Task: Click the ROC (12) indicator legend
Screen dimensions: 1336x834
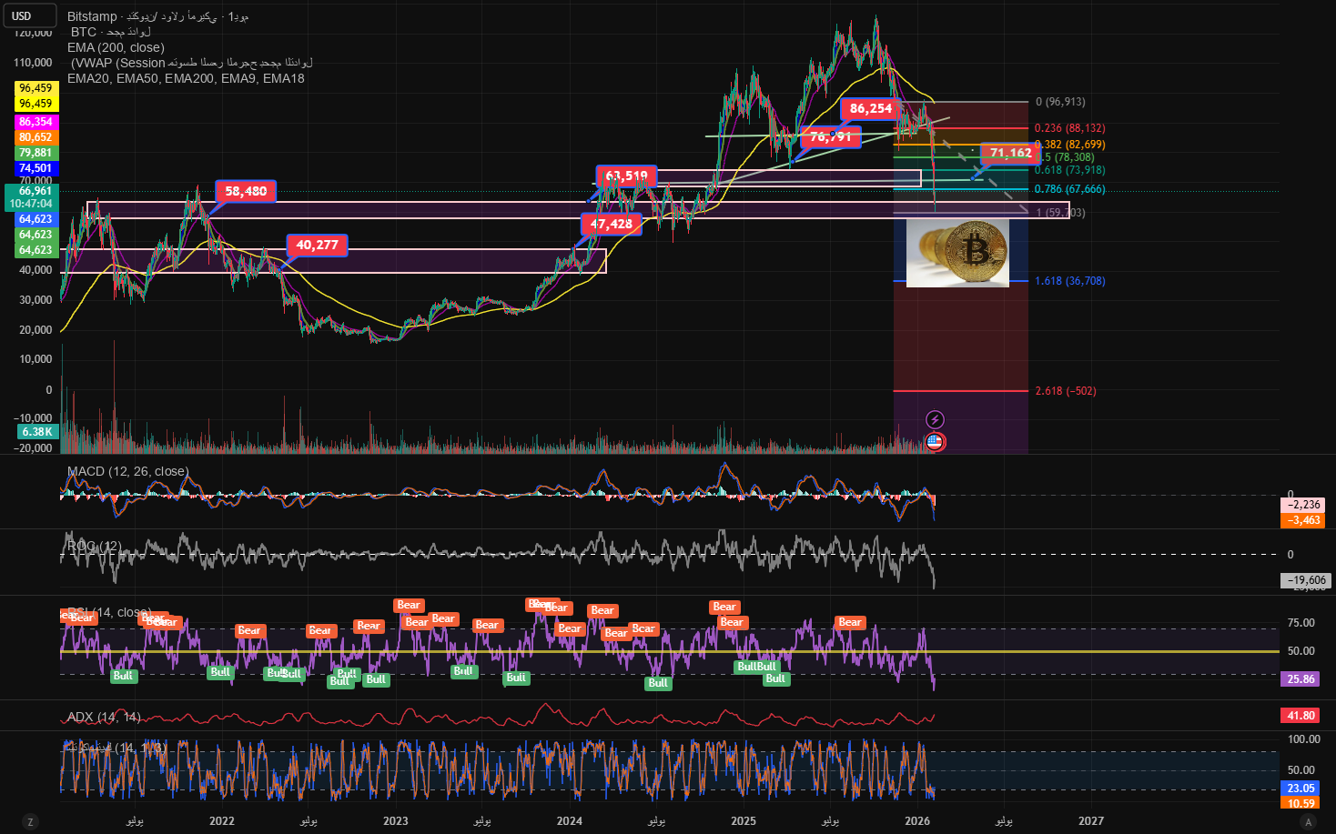Action: click(x=95, y=546)
